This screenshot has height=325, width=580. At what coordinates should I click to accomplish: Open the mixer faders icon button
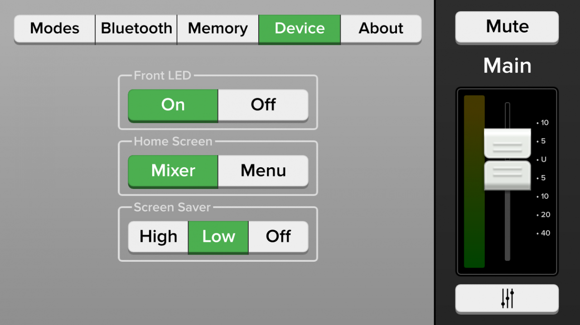(x=507, y=298)
